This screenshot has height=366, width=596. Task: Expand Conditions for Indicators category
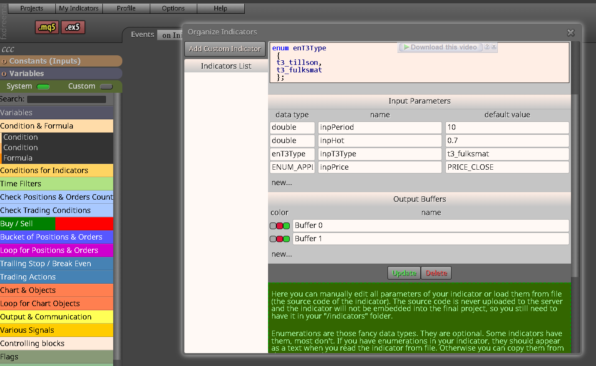pyautogui.click(x=57, y=171)
